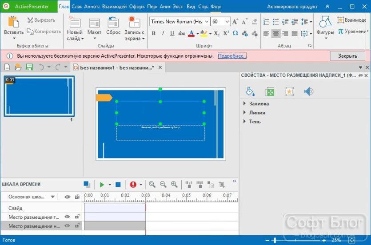Align text left
The width and height of the screenshot is (371, 245).
(266, 34)
